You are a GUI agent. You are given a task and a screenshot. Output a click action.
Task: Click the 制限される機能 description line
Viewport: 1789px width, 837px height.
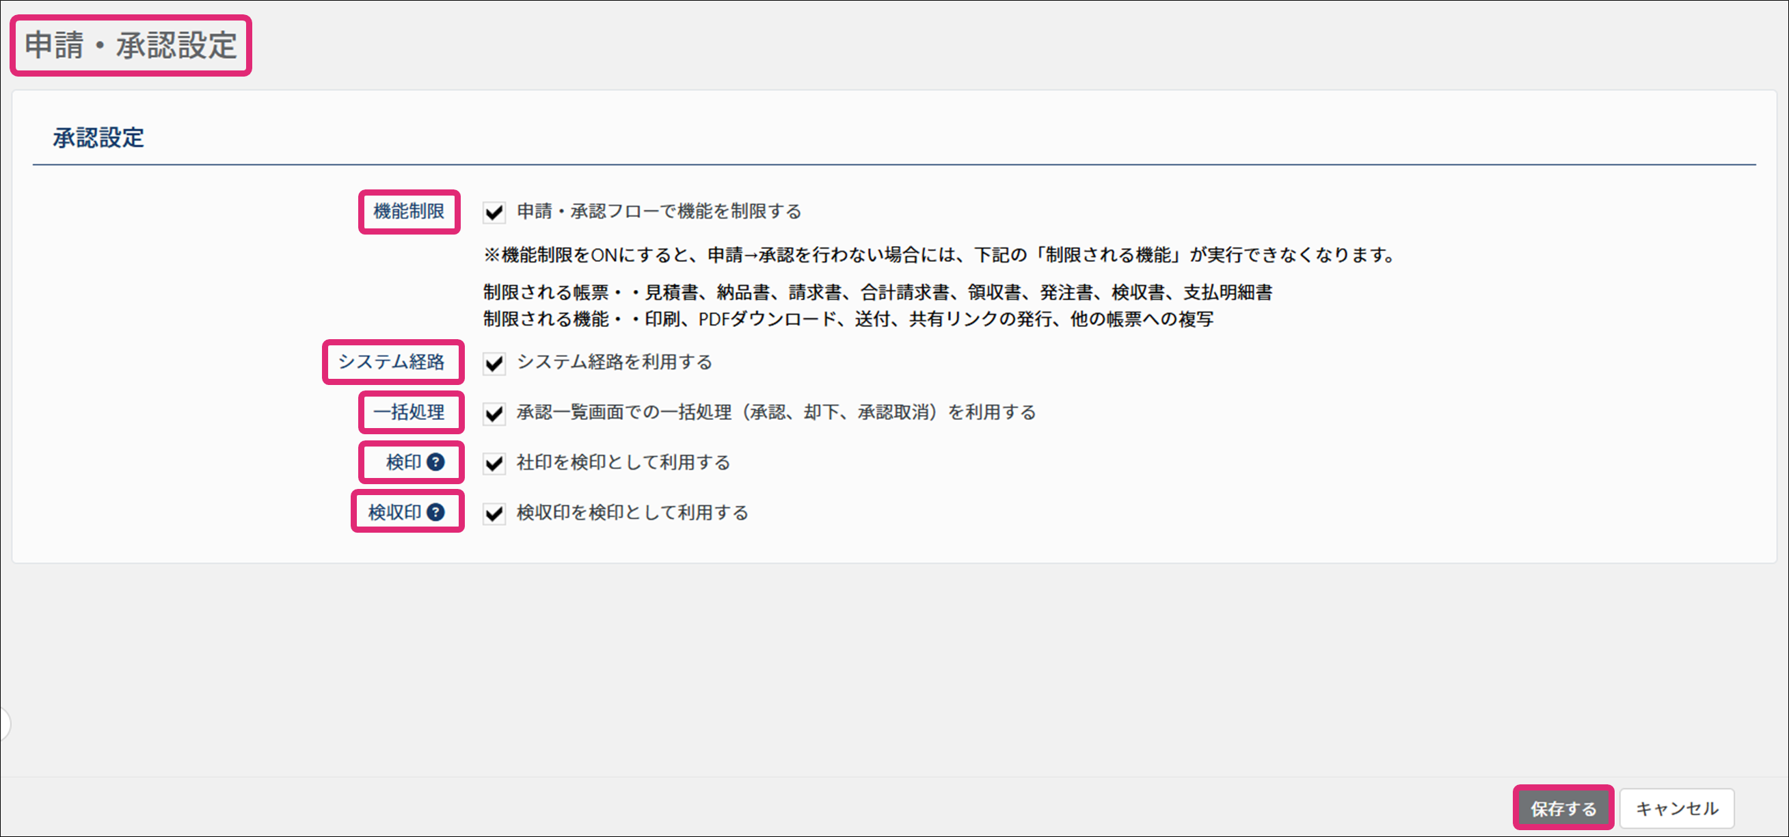click(x=848, y=319)
